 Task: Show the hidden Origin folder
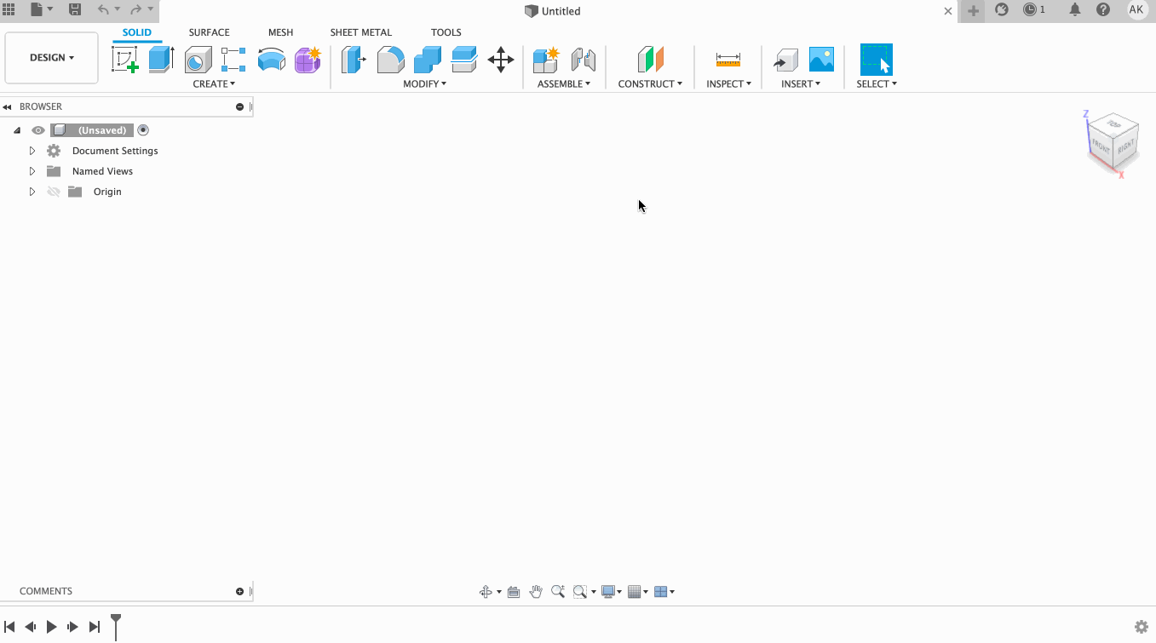click(x=54, y=192)
